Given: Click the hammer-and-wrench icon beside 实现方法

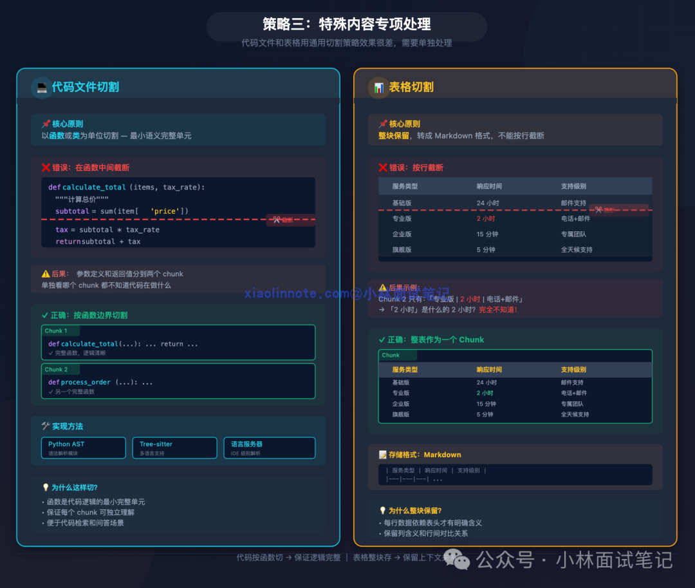Looking at the screenshot, I should (x=46, y=426).
